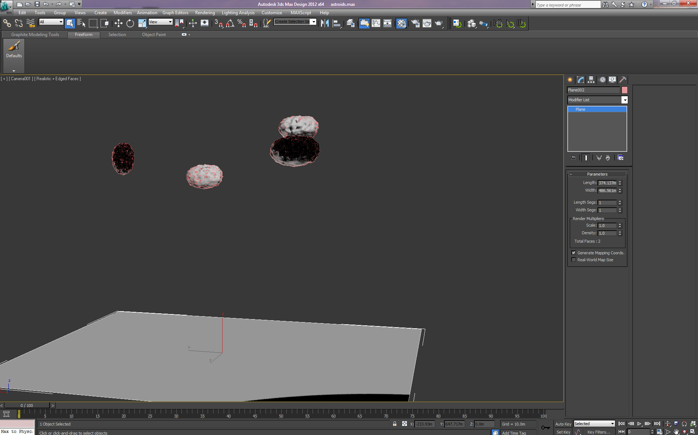The height and width of the screenshot is (435, 698).
Task: Select the Rotate tool
Action: [130, 23]
